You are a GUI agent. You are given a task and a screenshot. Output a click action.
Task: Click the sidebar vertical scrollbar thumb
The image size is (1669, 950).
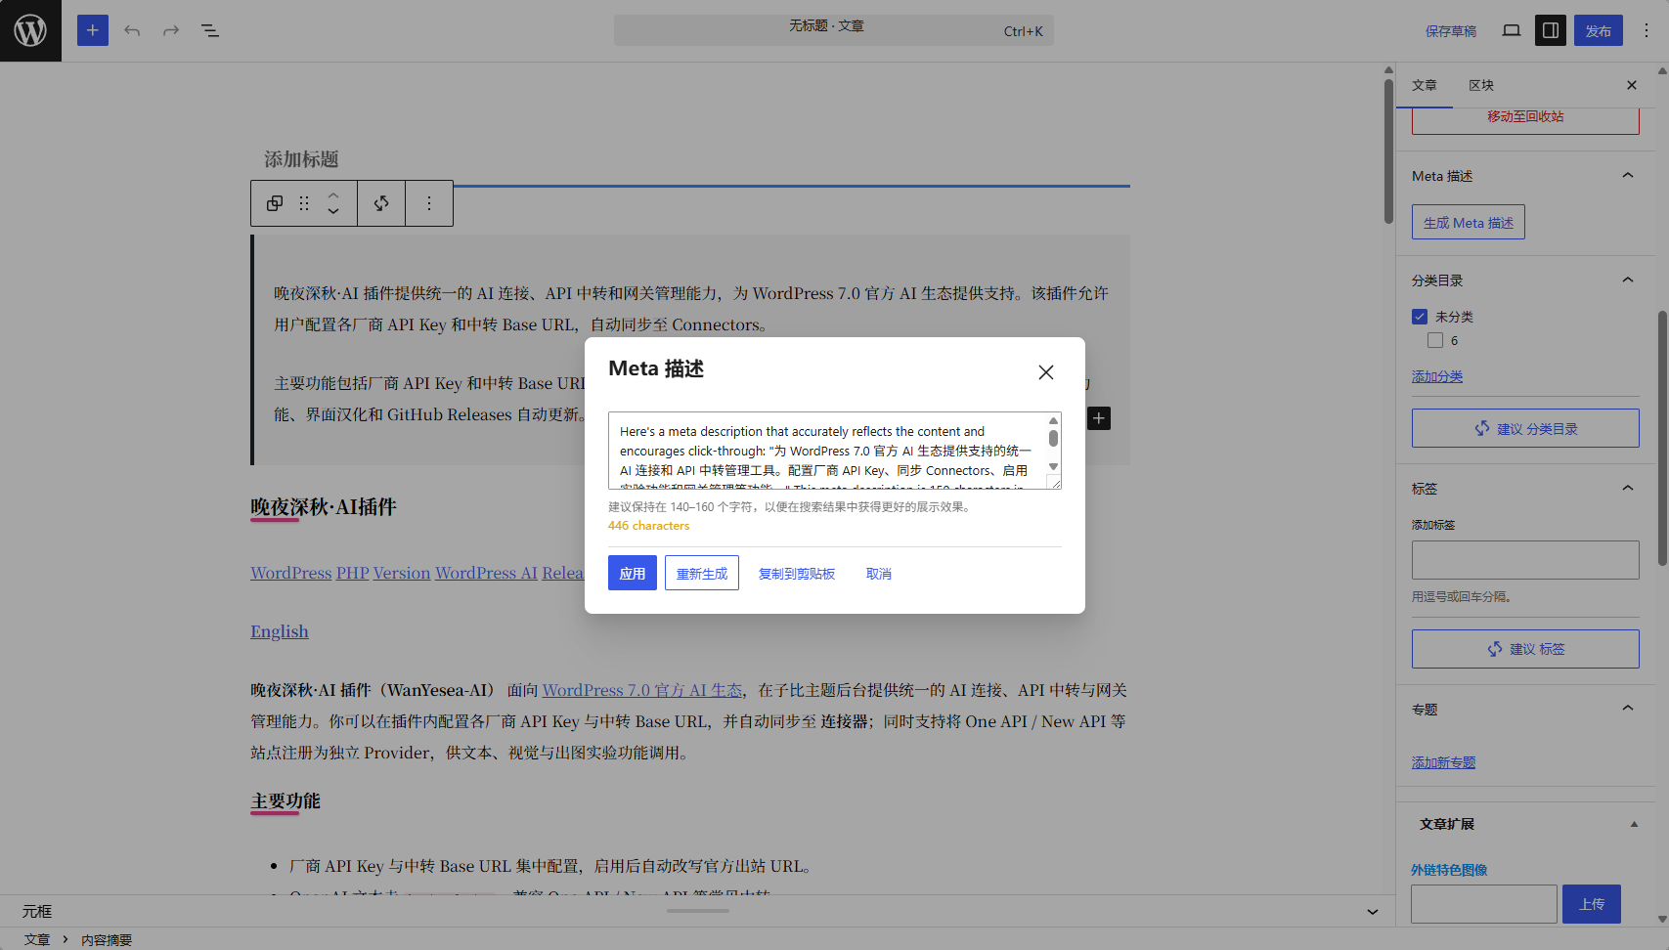coord(1662,438)
